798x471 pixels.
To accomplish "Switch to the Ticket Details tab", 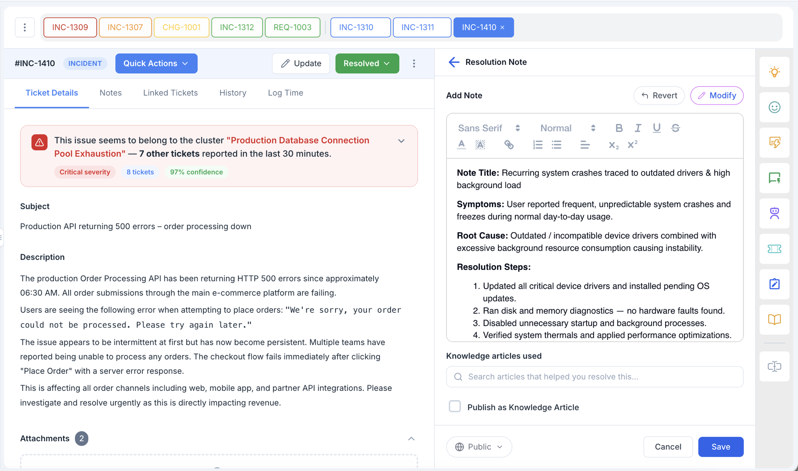I will 52,93.
